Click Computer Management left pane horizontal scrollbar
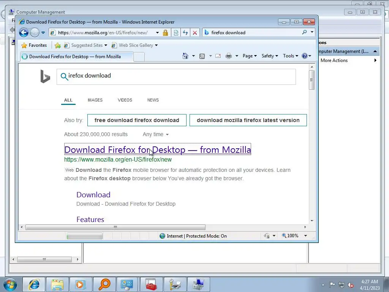 coord(44,259)
